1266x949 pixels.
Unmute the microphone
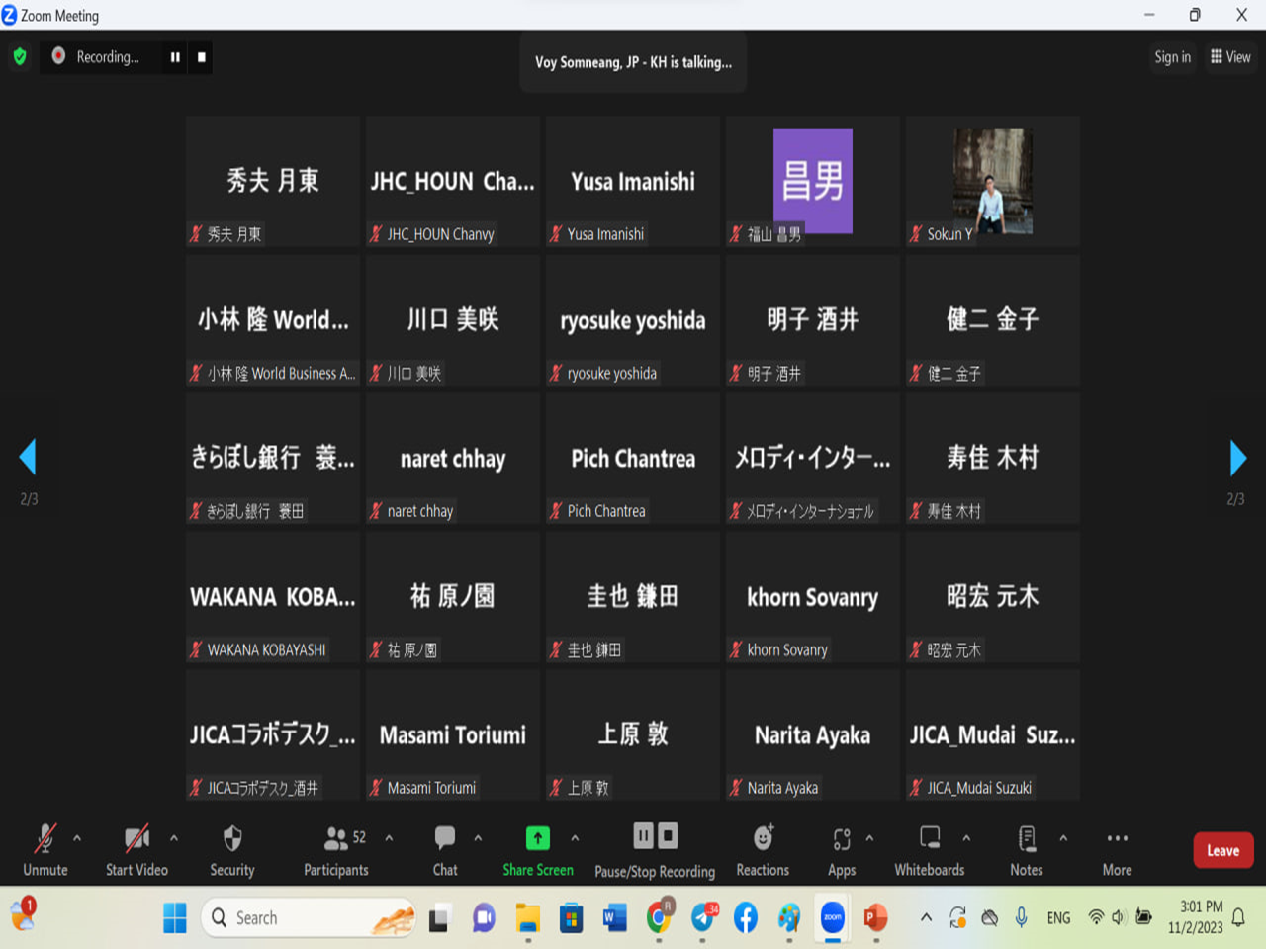(45, 850)
